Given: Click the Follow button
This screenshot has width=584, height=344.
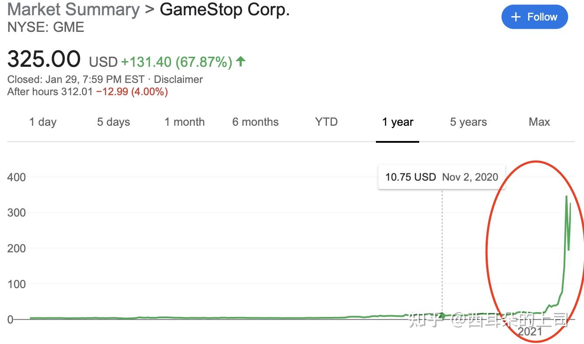Looking at the screenshot, I should click(x=534, y=17).
